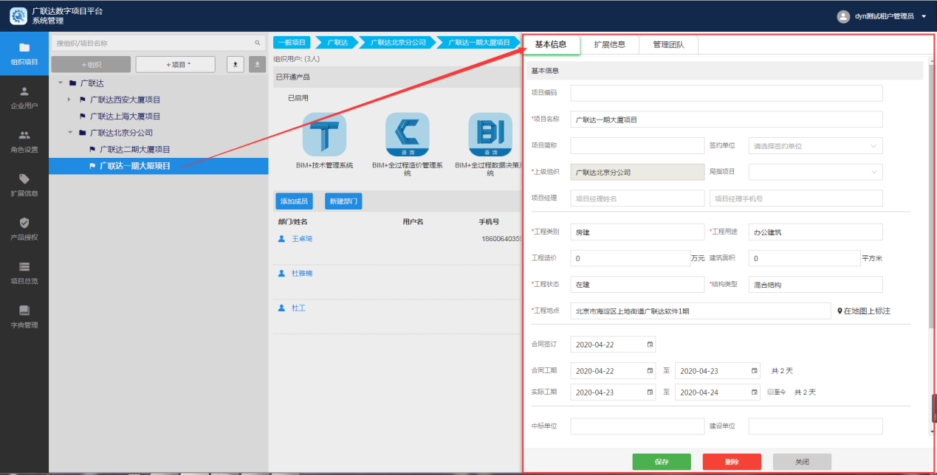The width and height of the screenshot is (937, 475).
Task: Open 扩展信息 in the left sidebar
Action: tap(24, 185)
